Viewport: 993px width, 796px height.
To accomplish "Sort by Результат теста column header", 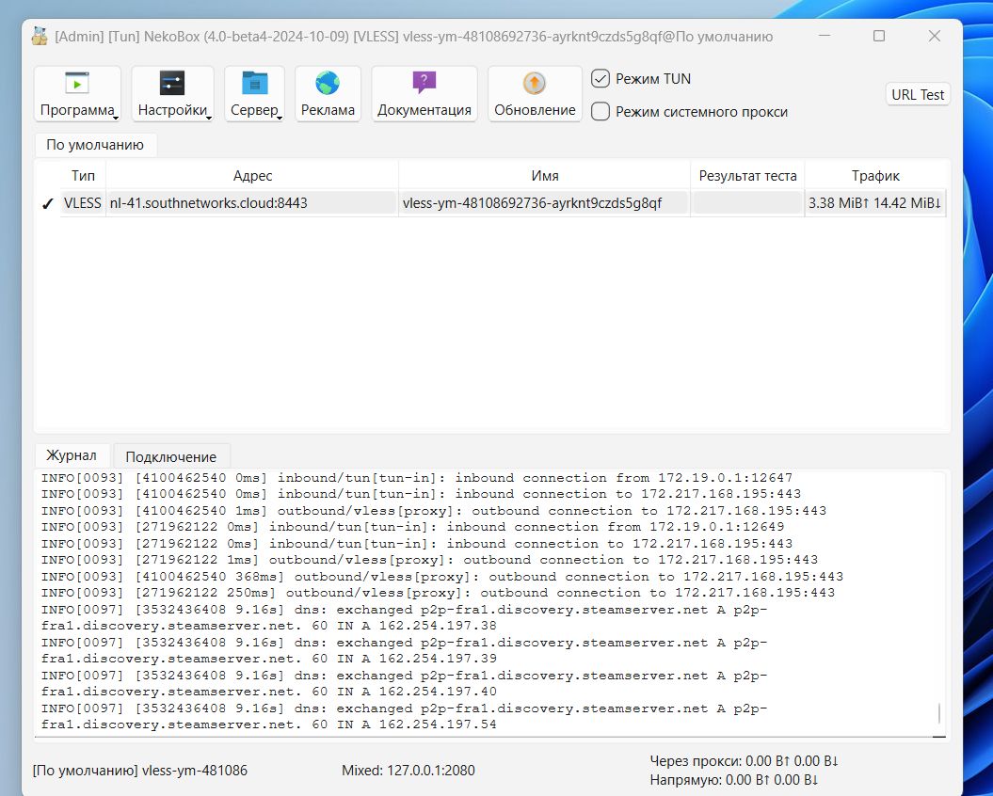I will 748,175.
